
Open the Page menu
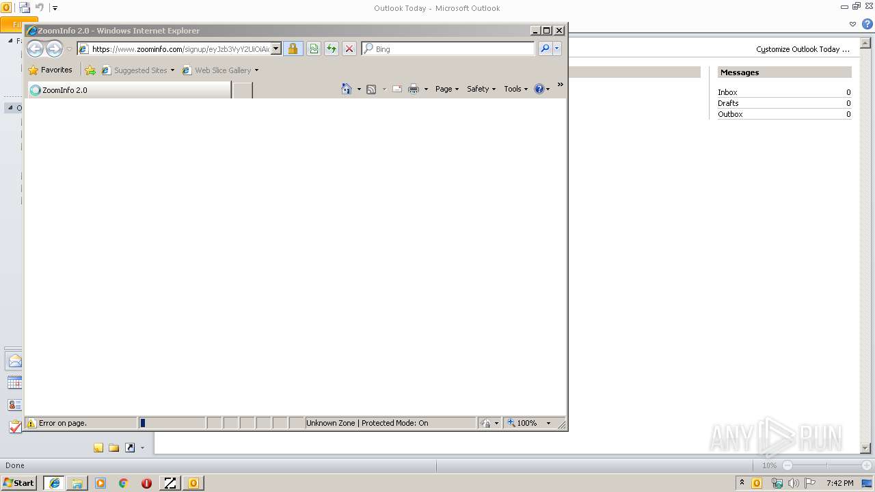[x=447, y=89]
